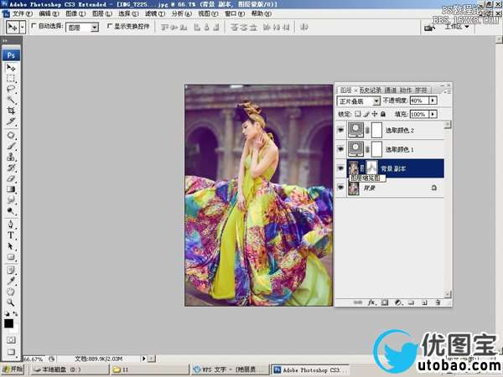
Task: Enable the 显示变换控件 checkbox
Action: 110,26
